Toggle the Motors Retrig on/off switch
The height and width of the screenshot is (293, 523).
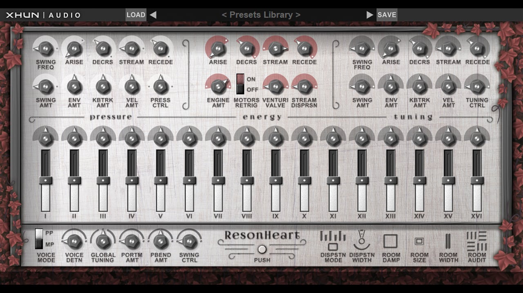click(240, 84)
